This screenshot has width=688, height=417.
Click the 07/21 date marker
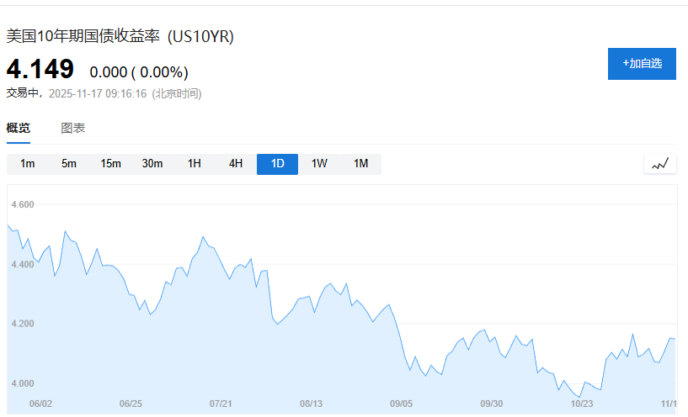(x=221, y=404)
